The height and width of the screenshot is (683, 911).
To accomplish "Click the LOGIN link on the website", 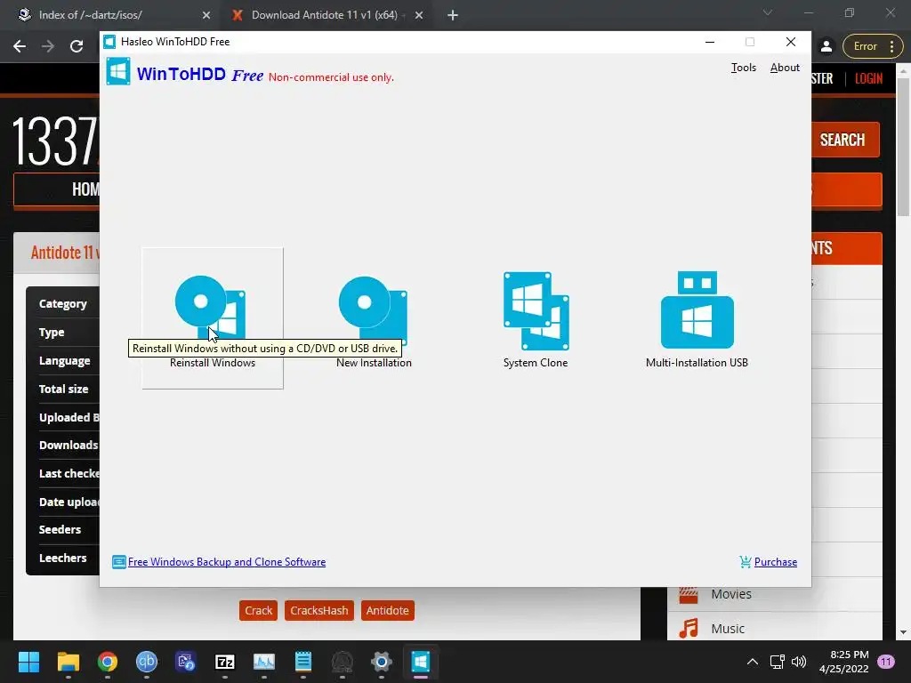I will pyautogui.click(x=868, y=78).
